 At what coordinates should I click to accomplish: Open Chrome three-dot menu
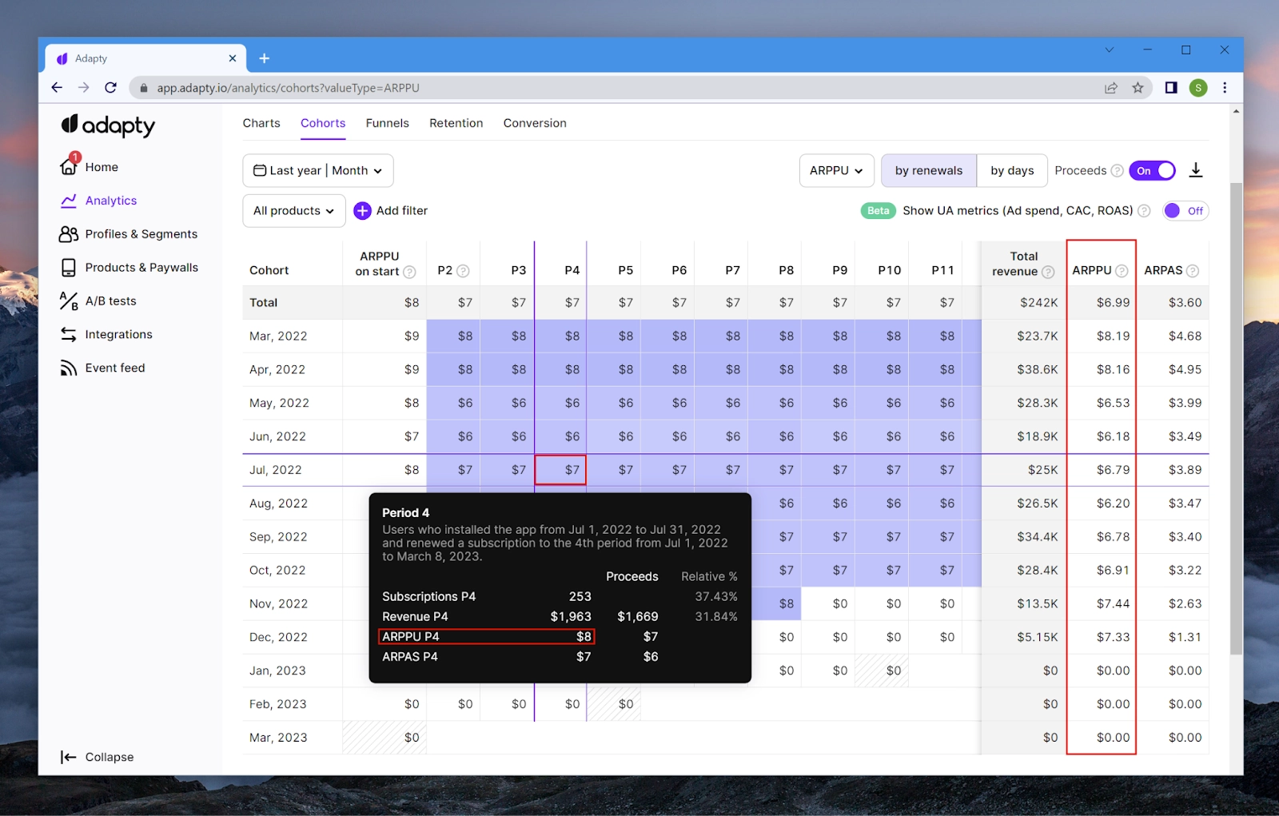(1225, 88)
